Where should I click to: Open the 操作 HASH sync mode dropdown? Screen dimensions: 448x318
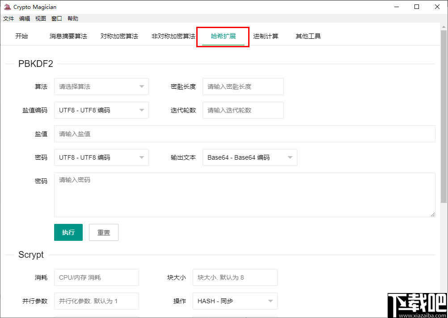click(235, 301)
